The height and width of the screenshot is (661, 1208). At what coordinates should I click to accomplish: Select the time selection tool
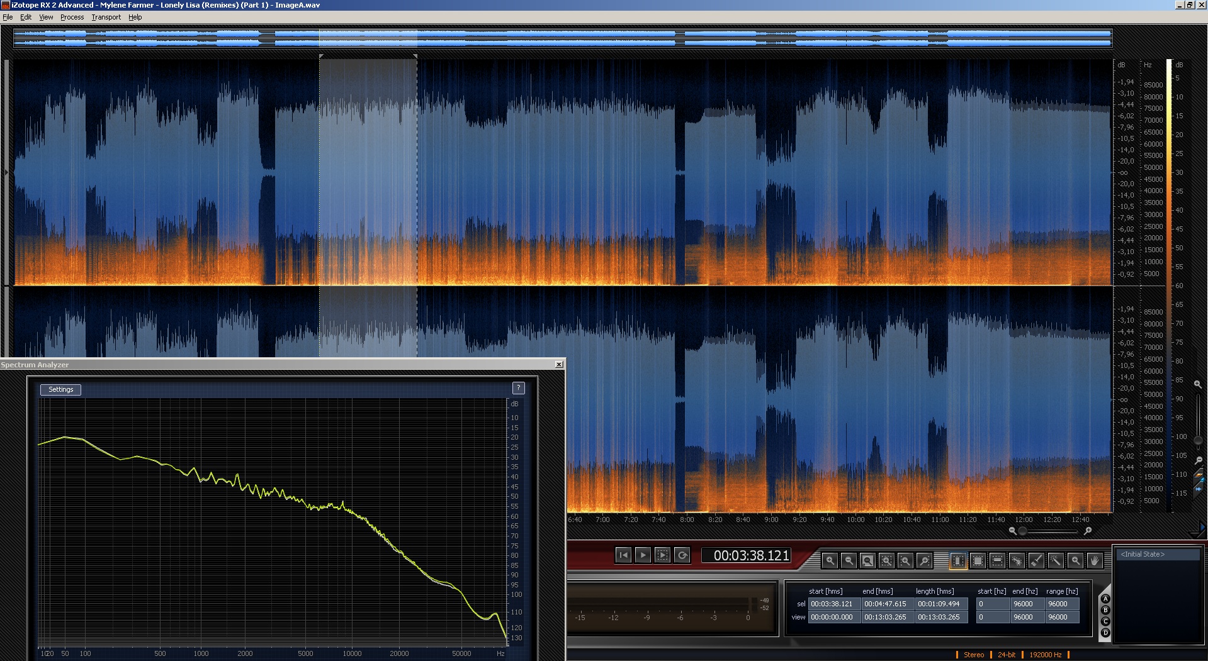958,560
